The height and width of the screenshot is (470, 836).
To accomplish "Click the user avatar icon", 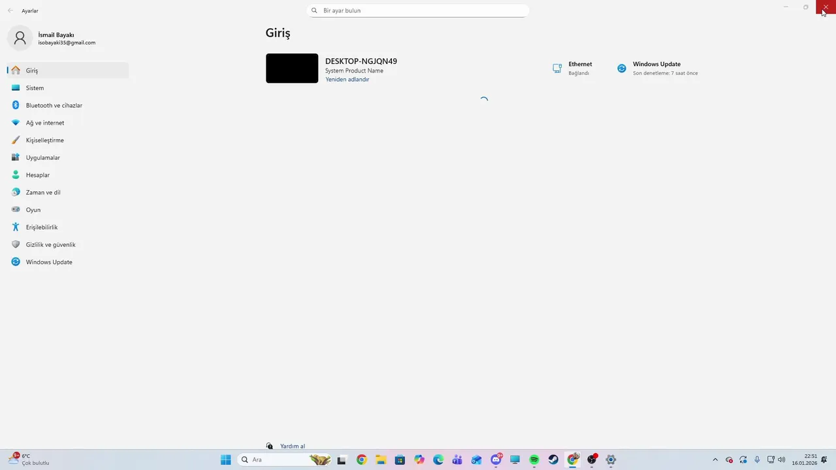I will (x=20, y=39).
